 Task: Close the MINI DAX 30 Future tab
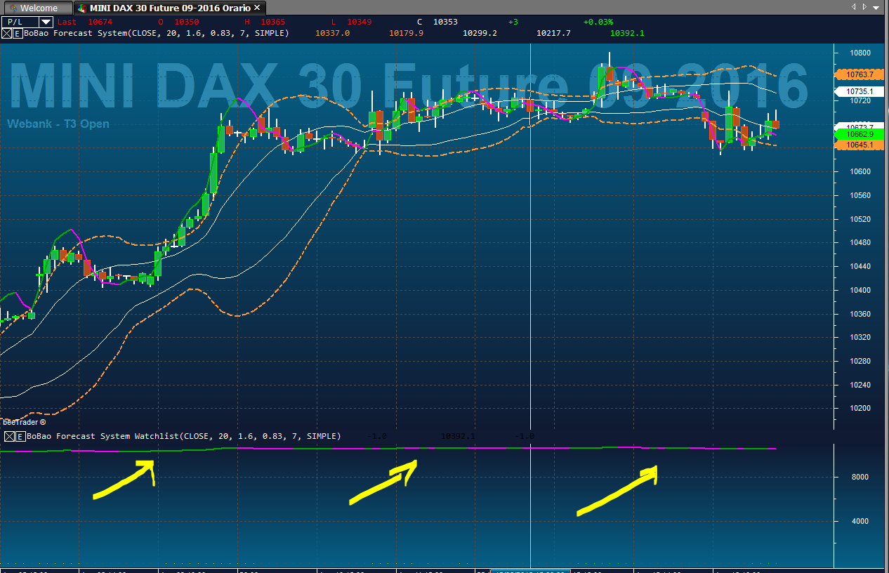[x=257, y=8]
